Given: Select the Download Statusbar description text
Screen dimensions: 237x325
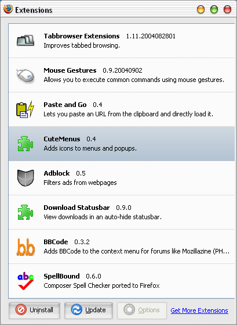Looking at the screenshot, I should [x=103, y=217].
